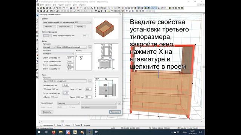Screen dimensions: 241x135
Task: Click the Open file toolbar icon
Action: (x=41, y=8)
